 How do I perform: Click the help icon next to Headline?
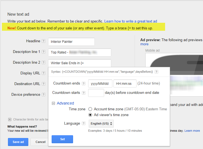43,41
